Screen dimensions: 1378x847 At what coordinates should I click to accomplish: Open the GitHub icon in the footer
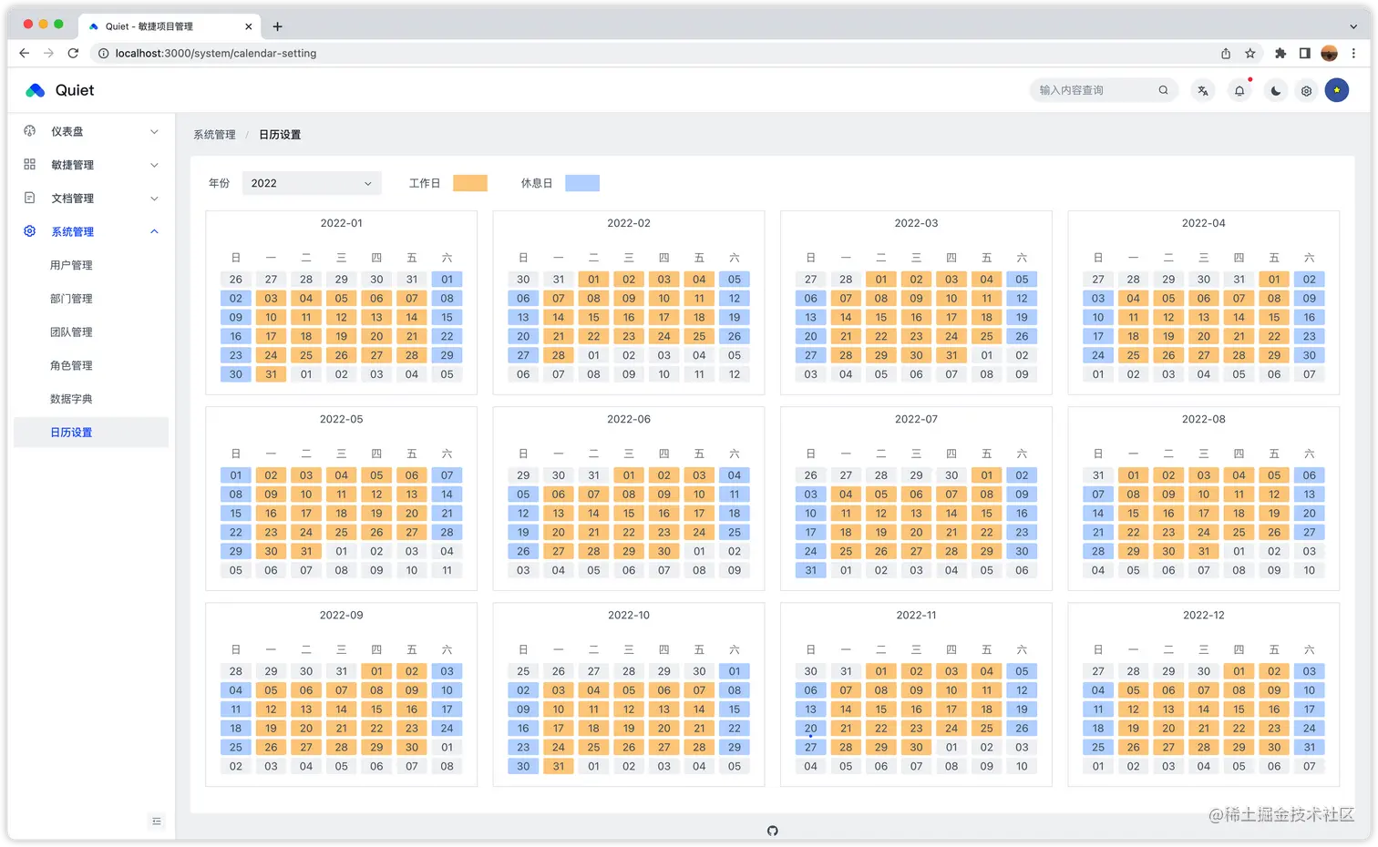(x=773, y=831)
